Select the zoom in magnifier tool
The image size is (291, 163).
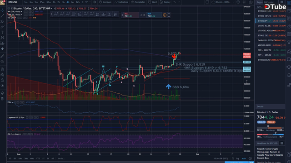coord(2,62)
